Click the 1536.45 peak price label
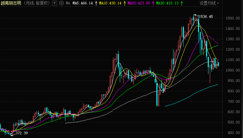 pos(206,17)
